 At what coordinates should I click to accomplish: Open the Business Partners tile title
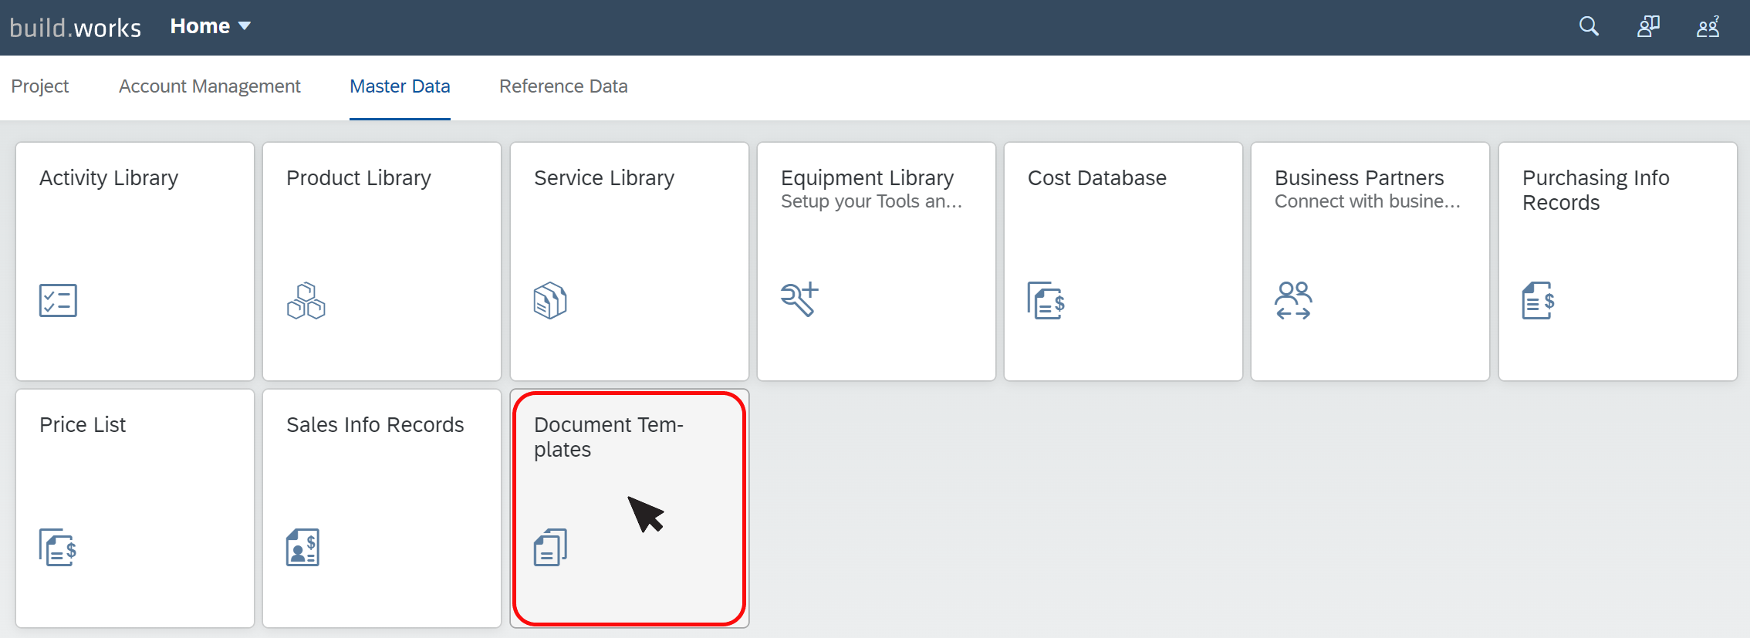pos(1360,178)
